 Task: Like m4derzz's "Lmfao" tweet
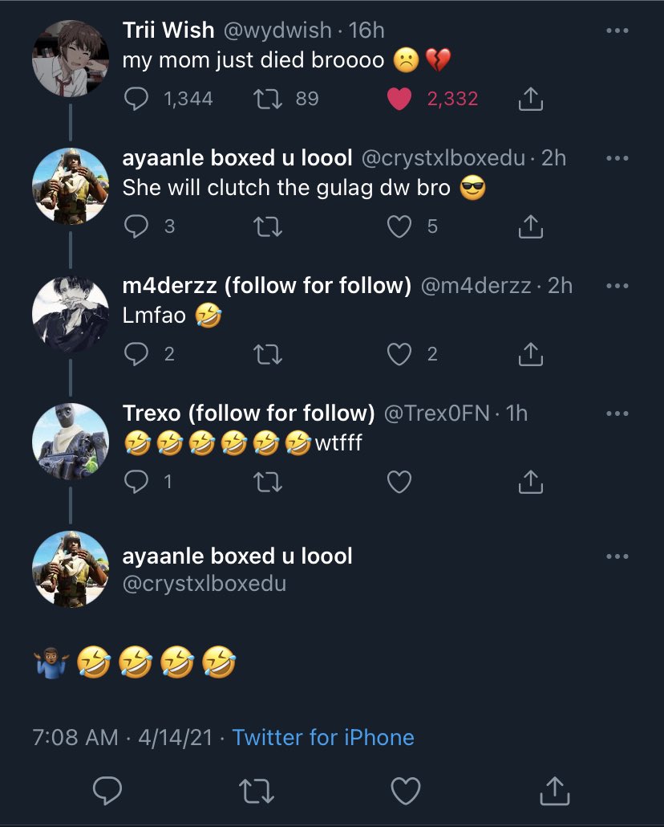coord(399,354)
